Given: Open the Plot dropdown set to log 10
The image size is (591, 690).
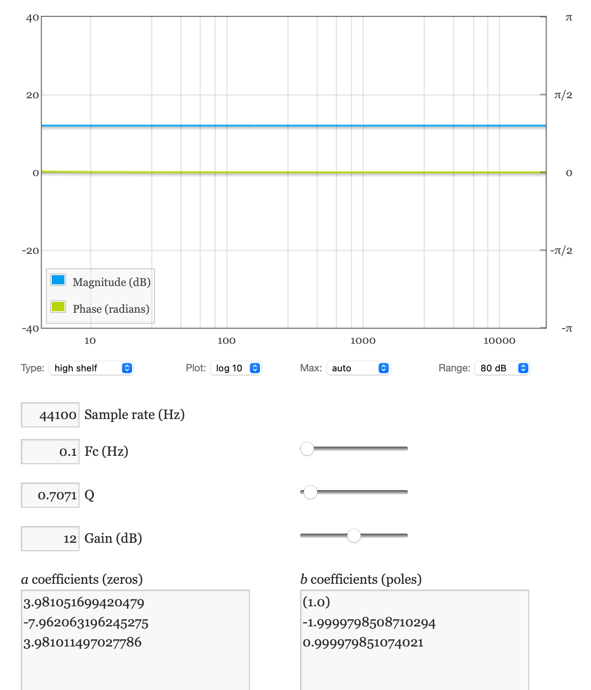Looking at the screenshot, I should click(x=236, y=368).
